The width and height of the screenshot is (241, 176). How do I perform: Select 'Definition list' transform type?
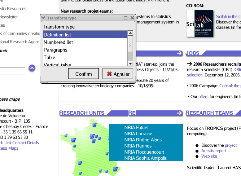(85, 35)
